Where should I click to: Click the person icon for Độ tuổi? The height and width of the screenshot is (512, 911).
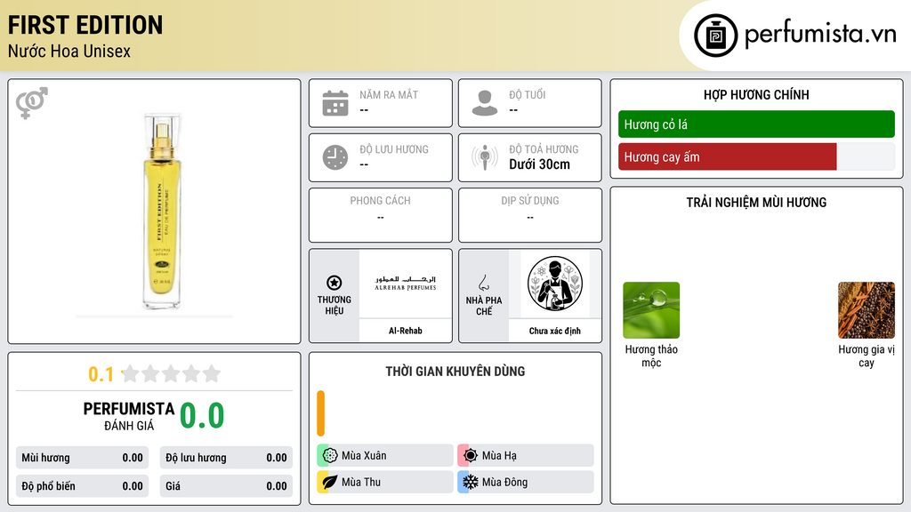pos(485,103)
